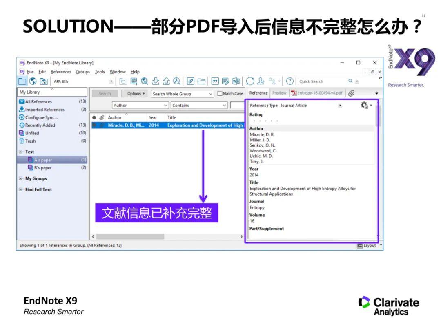This screenshot has width=441, height=330.
Task: Open the Reference Type dropdown
Action: [x=340, y=105]
